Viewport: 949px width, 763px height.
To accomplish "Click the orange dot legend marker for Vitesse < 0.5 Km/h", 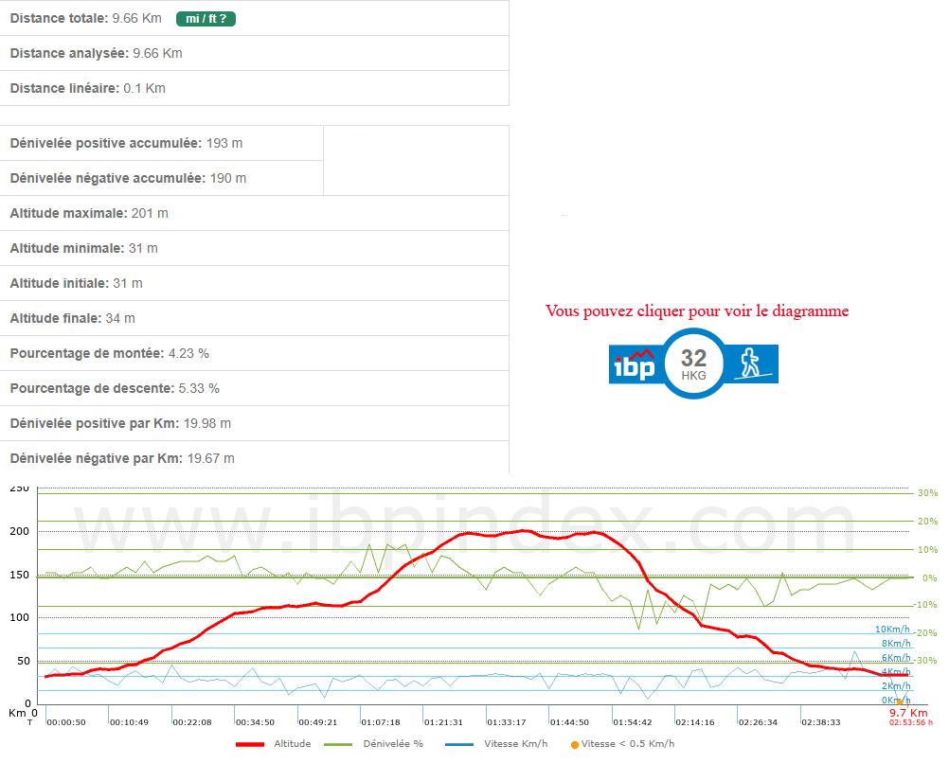I will (x=575, y=744).
